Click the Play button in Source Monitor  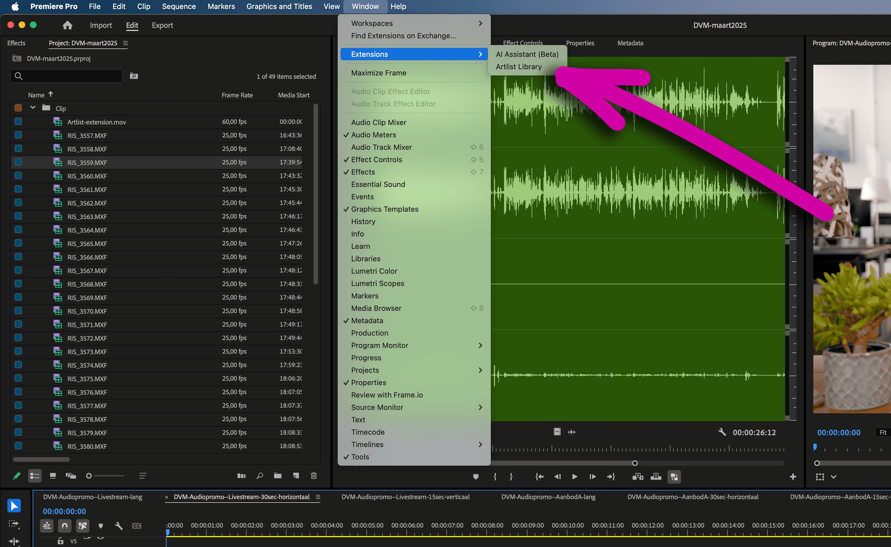(575, 476)
